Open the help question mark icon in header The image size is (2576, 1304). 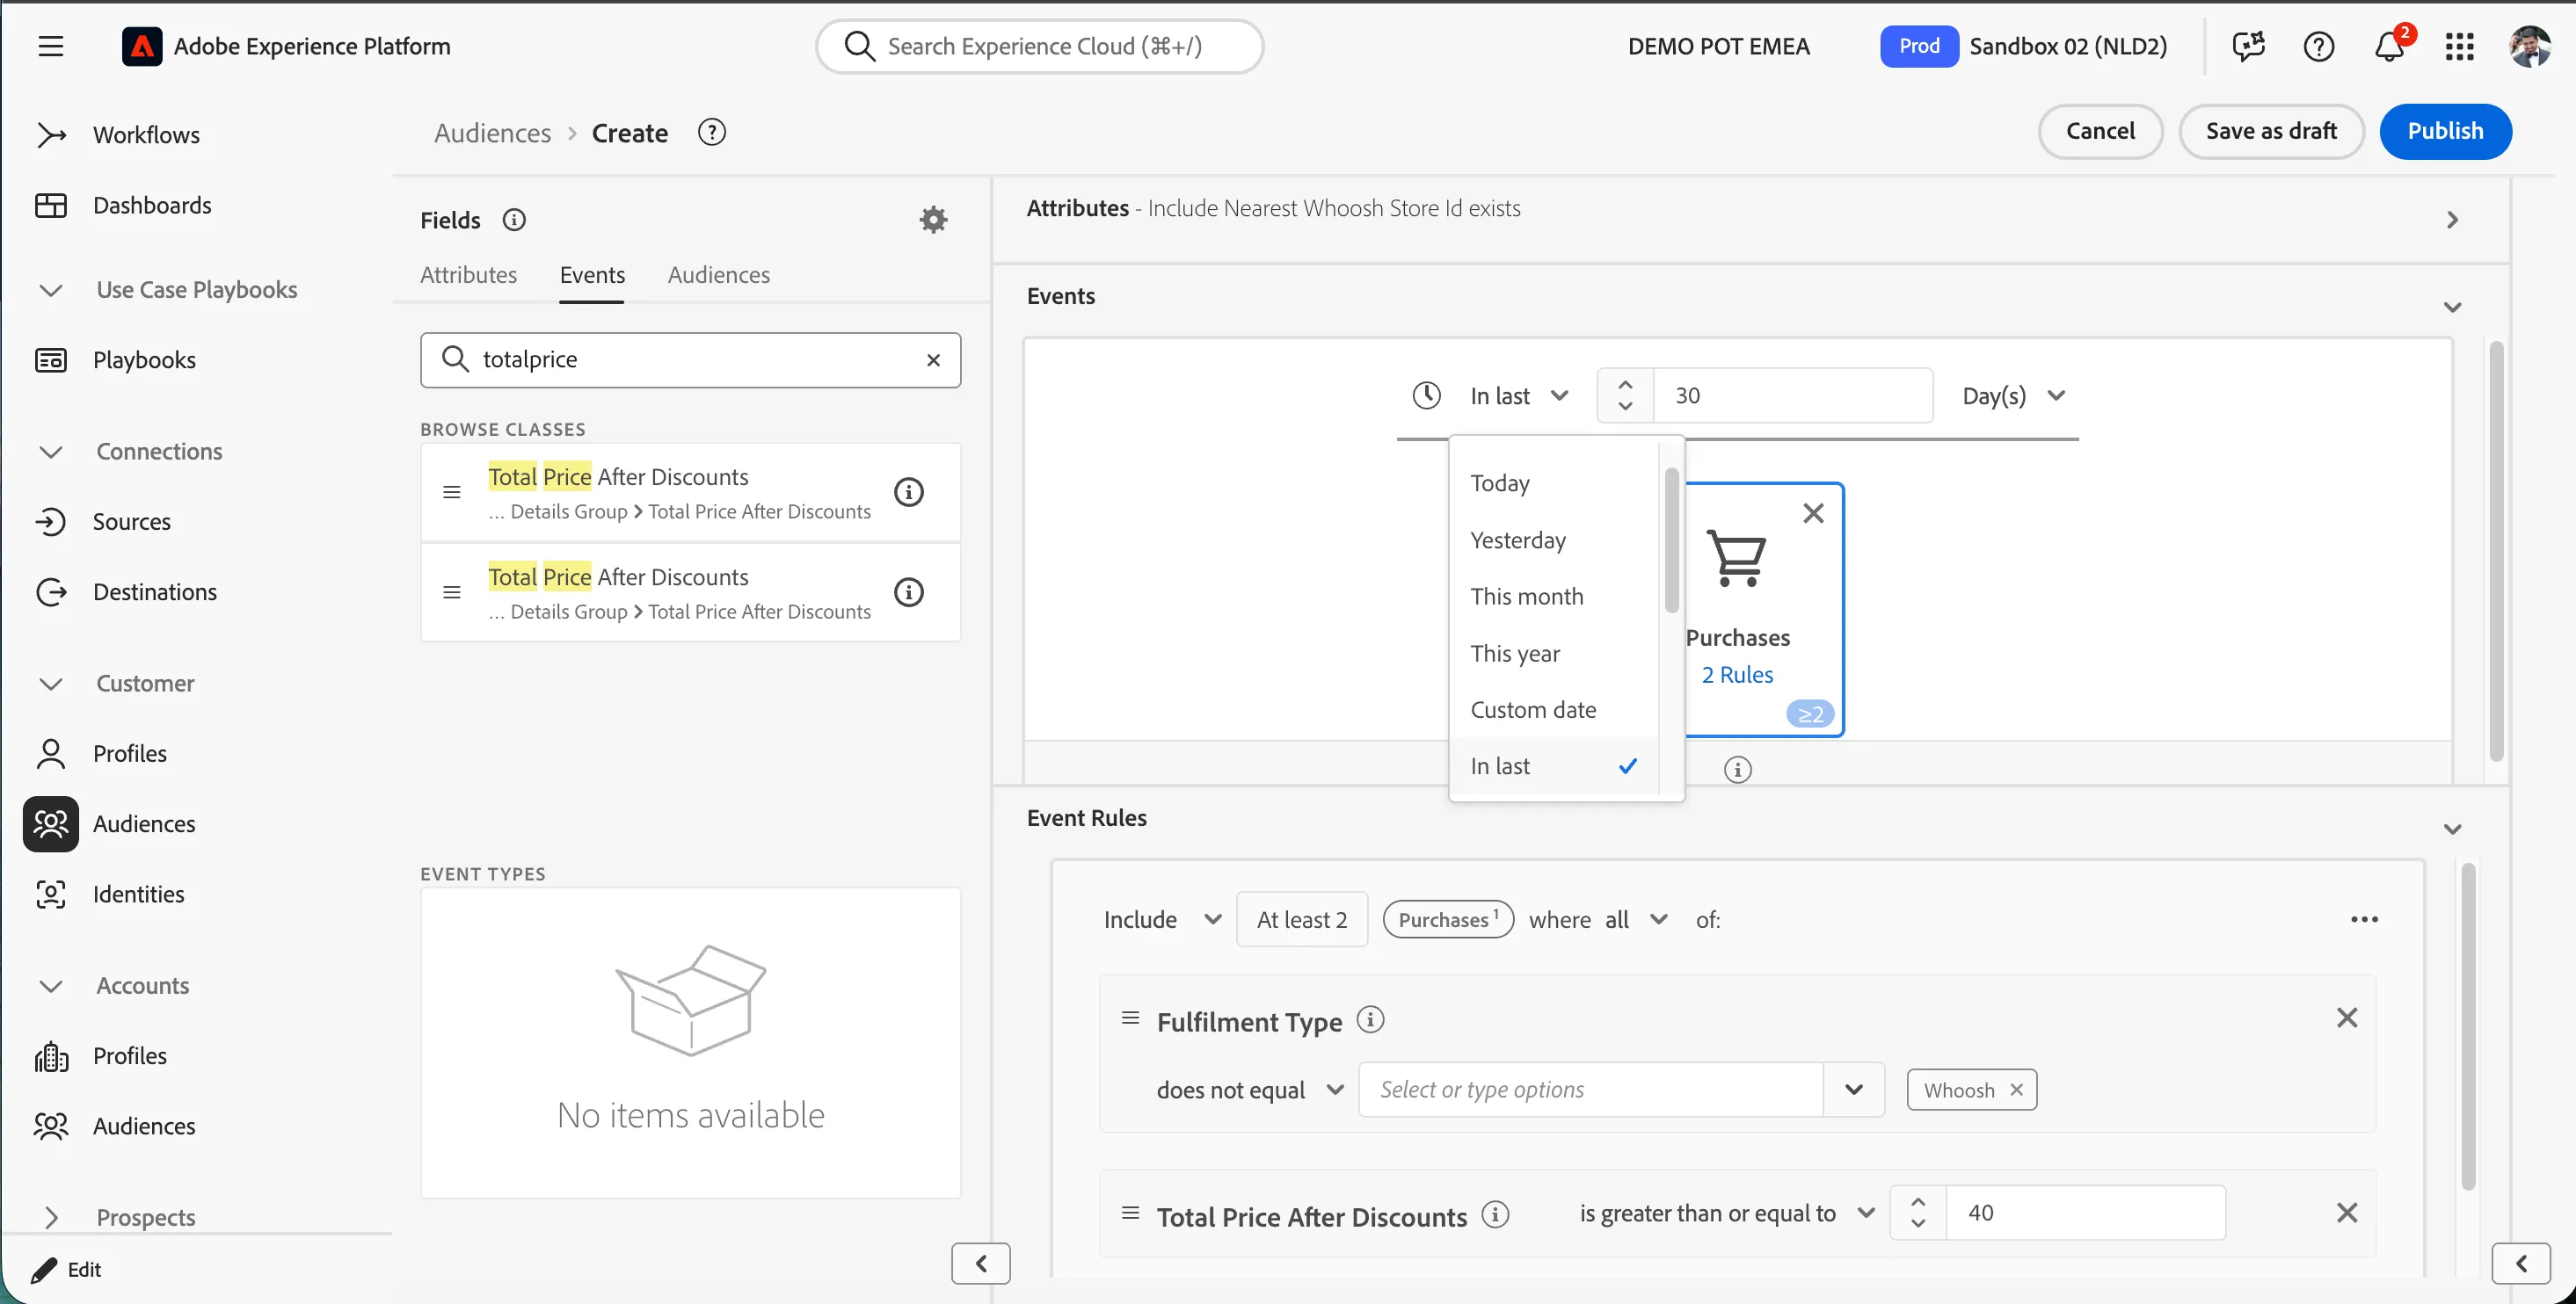pyautogui.click(x=2318, y=46)
